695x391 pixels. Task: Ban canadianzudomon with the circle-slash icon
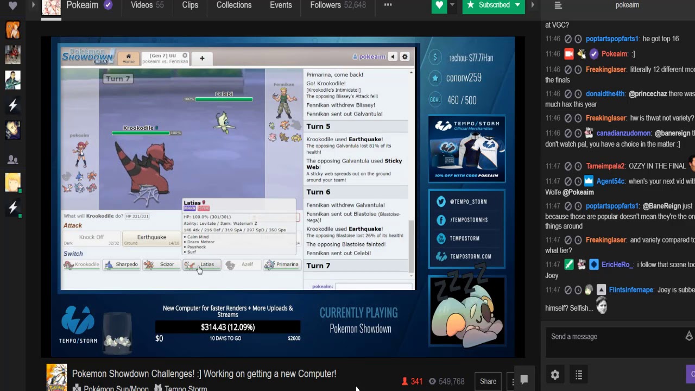pyautogui.click(x=568, y=133)
